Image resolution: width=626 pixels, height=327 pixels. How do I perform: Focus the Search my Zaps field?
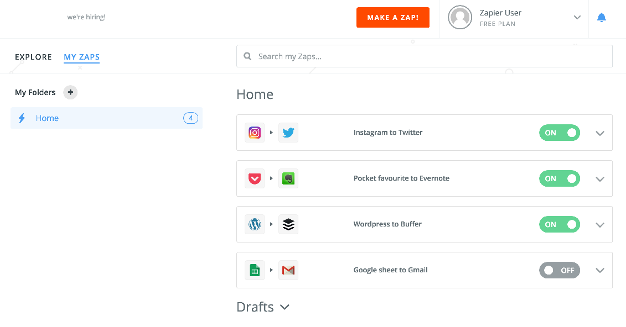[x=425, y=56]
